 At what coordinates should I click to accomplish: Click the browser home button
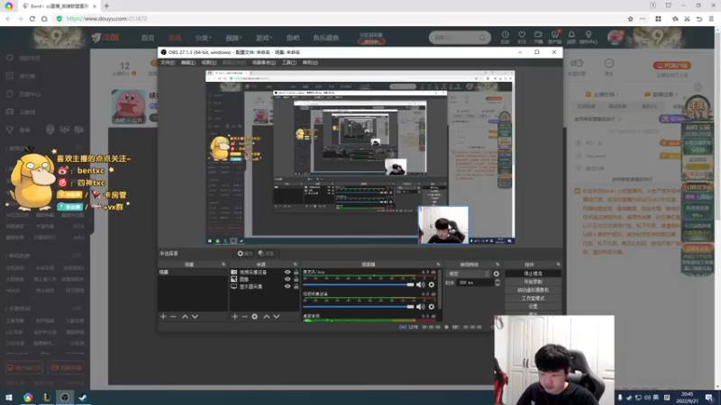(44, 19)
